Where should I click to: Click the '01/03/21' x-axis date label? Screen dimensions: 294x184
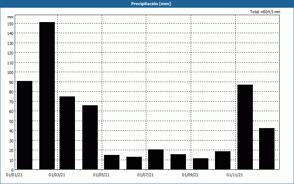click(x=57, y=175)
